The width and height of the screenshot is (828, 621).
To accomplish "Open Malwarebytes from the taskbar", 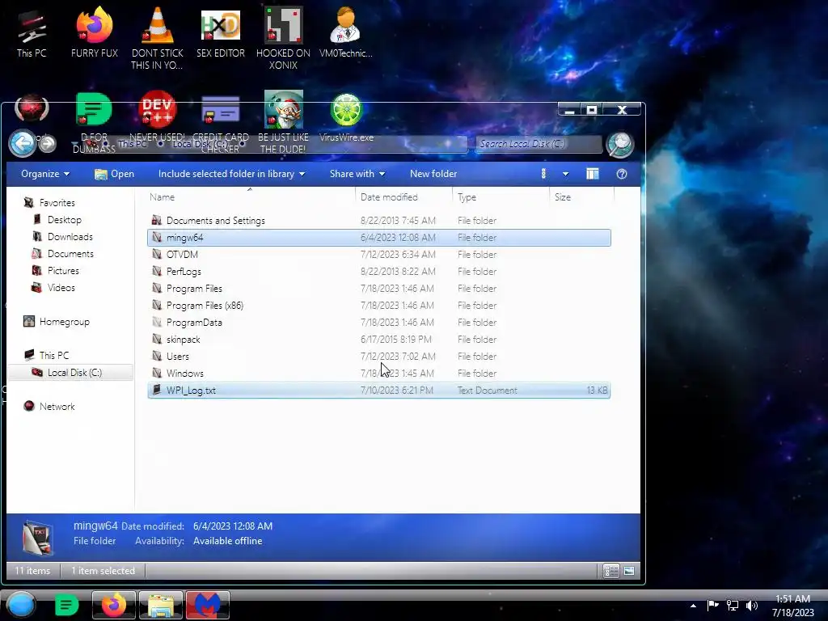I will coord(208,605).
